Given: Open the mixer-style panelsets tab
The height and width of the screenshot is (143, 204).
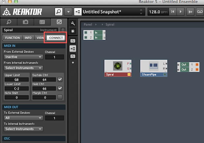Looking at the screenshot, I should (x=42, y=22).
